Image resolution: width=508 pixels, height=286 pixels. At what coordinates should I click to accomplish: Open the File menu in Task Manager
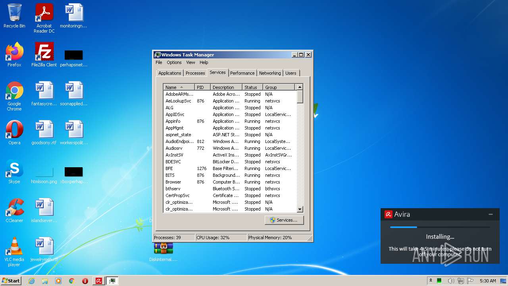(159, 62)
